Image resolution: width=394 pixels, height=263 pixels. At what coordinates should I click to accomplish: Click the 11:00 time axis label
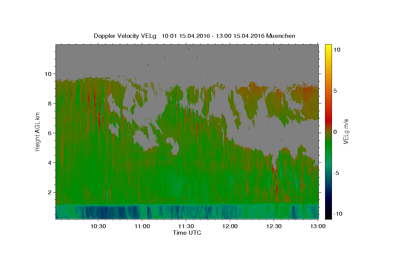[x=142, y=226]
